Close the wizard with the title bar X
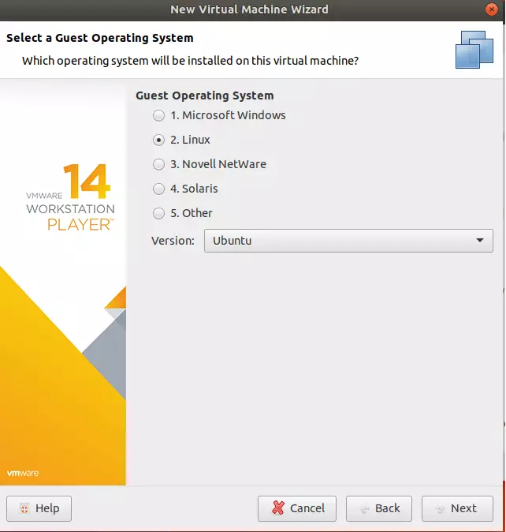Image resolution: width=506 pixels, height=532 pixels. point(492,9)
